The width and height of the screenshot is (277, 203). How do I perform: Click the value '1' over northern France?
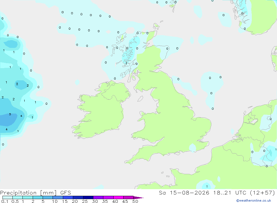tap(207, 186)
